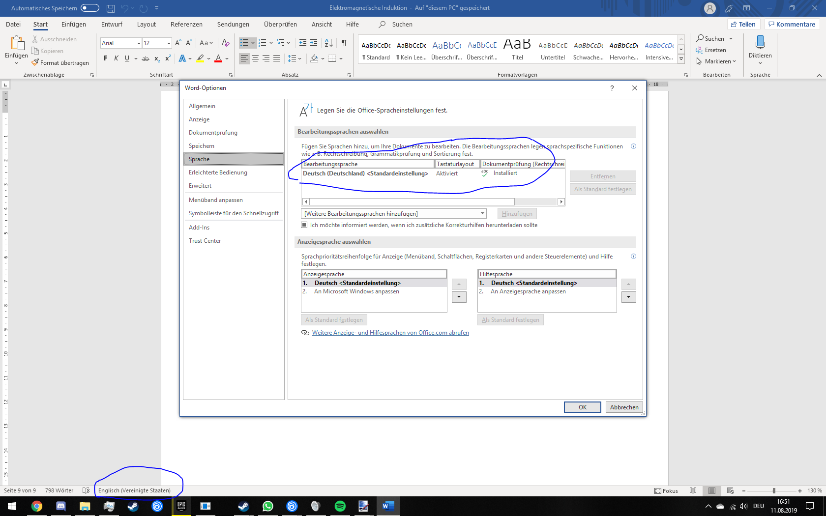Open the Office.com Anzeige- und Hilfesprachen link

pyautogui.click(x=390, y=333)
